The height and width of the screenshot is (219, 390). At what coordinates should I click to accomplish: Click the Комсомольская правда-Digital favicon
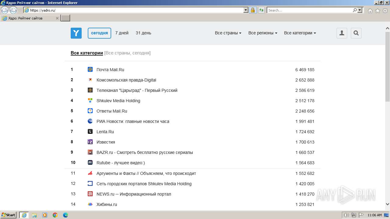coord(90,80)
